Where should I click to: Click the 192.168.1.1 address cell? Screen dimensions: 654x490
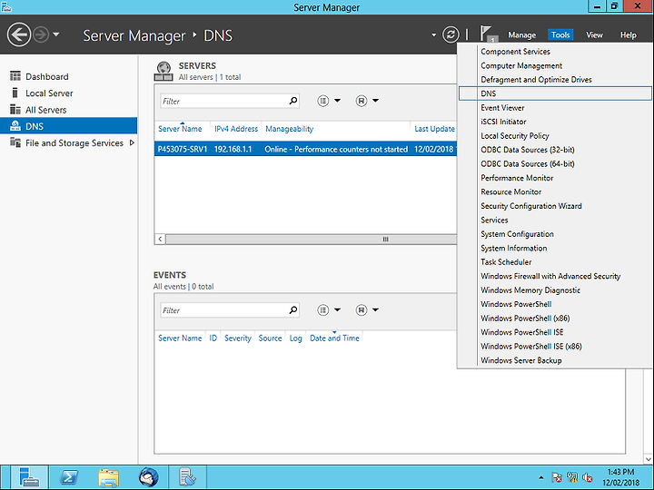point(233,149)
